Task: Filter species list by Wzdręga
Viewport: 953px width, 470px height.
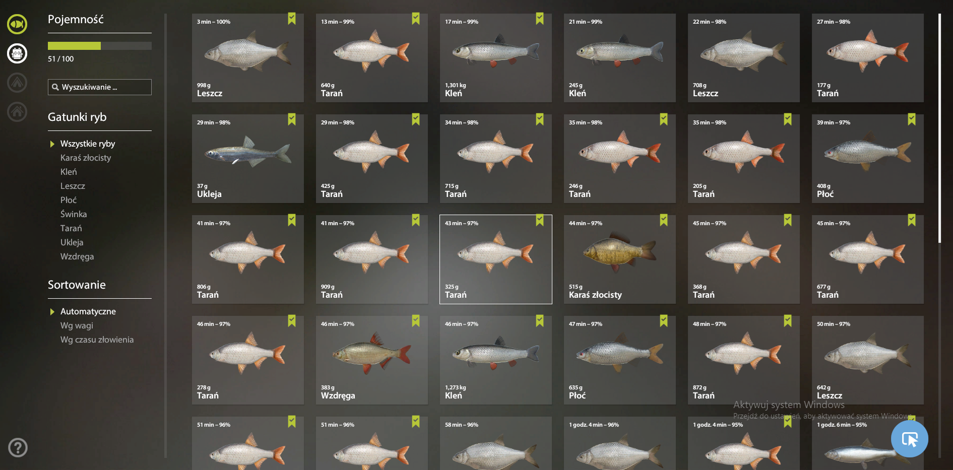Action: click(x=77, y=256)
